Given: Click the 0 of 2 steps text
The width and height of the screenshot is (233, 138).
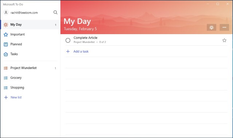Looking at the screenshot, I should pyautogui.click(x=103, y=42).
